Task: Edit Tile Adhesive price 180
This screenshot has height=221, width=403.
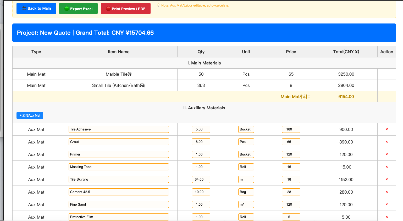Action: coord(291,129)
